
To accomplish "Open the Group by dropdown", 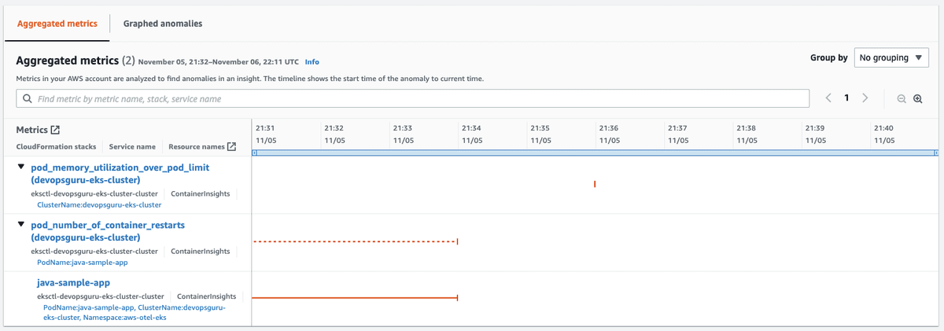I will 891,58.
